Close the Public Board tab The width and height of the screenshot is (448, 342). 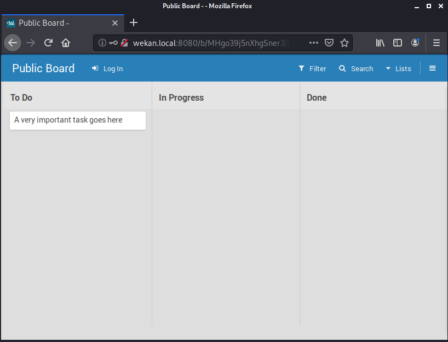[115, 23]
